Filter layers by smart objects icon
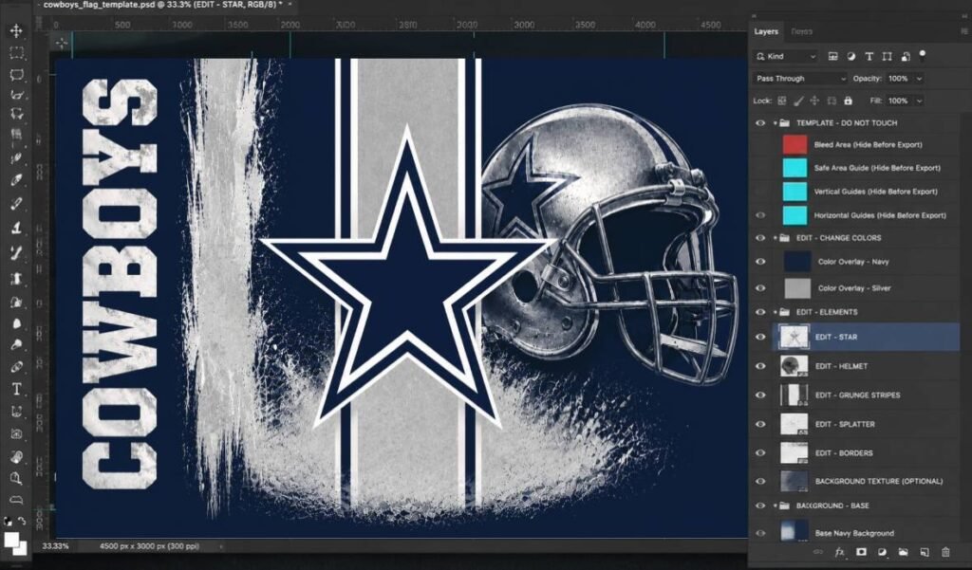 tap(905, 56)
